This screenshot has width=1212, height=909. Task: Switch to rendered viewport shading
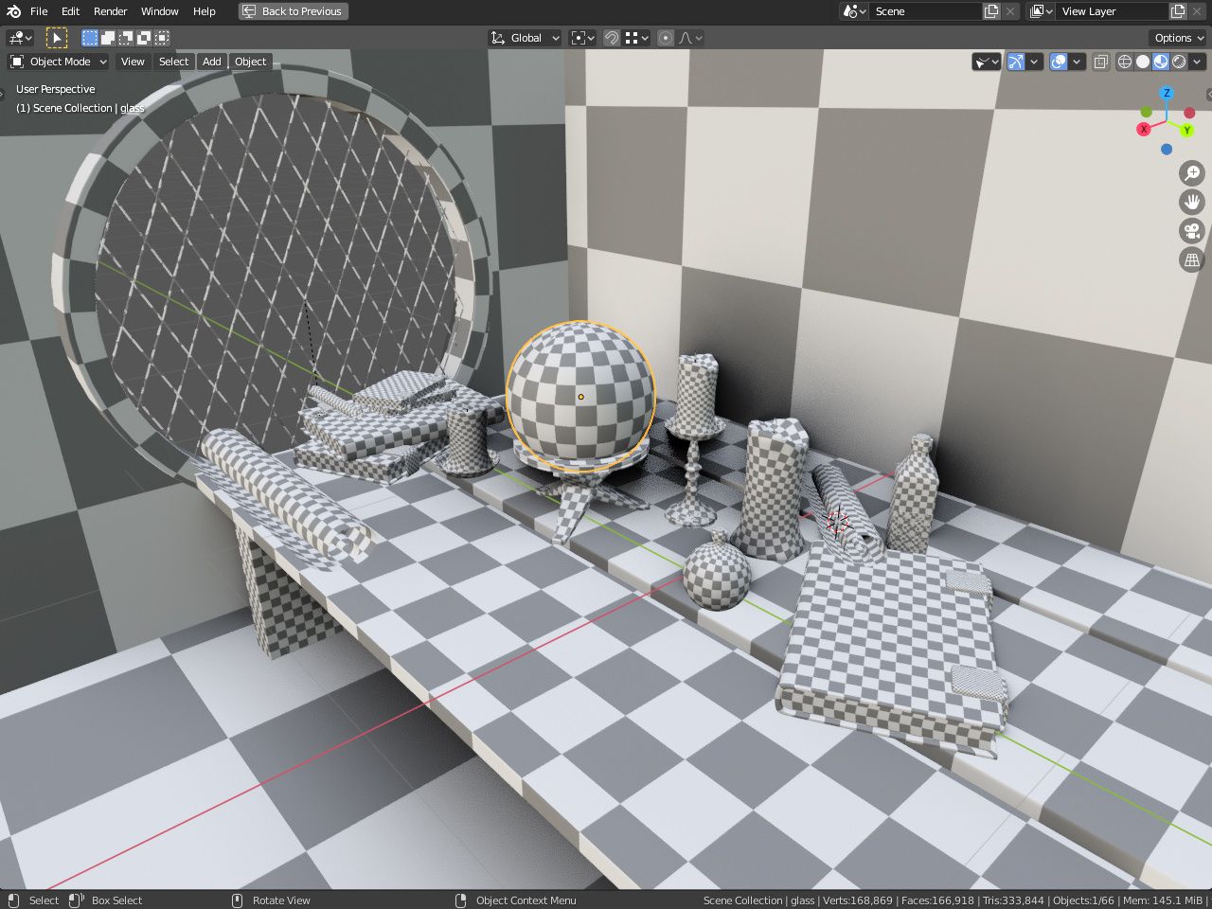pos(1179,62)
